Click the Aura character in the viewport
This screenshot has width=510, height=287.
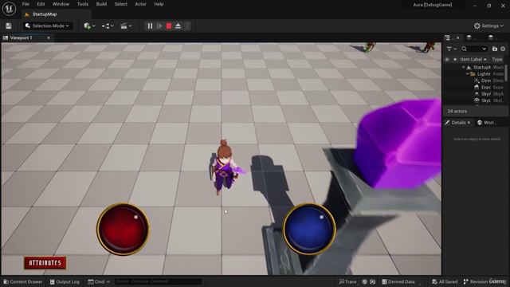coord(224,168)
